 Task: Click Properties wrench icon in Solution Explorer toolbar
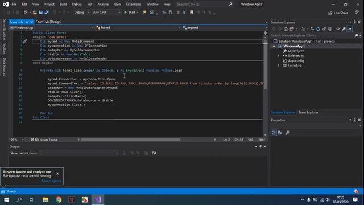coord(344,29)
